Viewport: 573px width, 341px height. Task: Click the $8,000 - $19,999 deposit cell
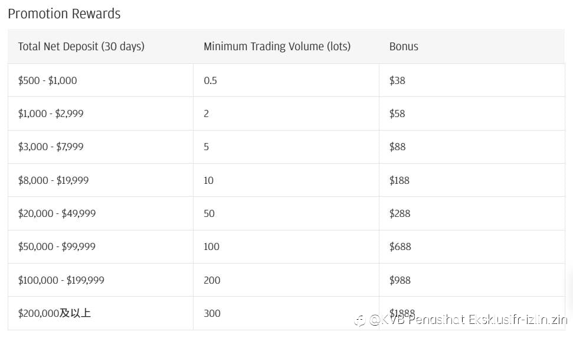pyautogui.click(x=100, y=180)
